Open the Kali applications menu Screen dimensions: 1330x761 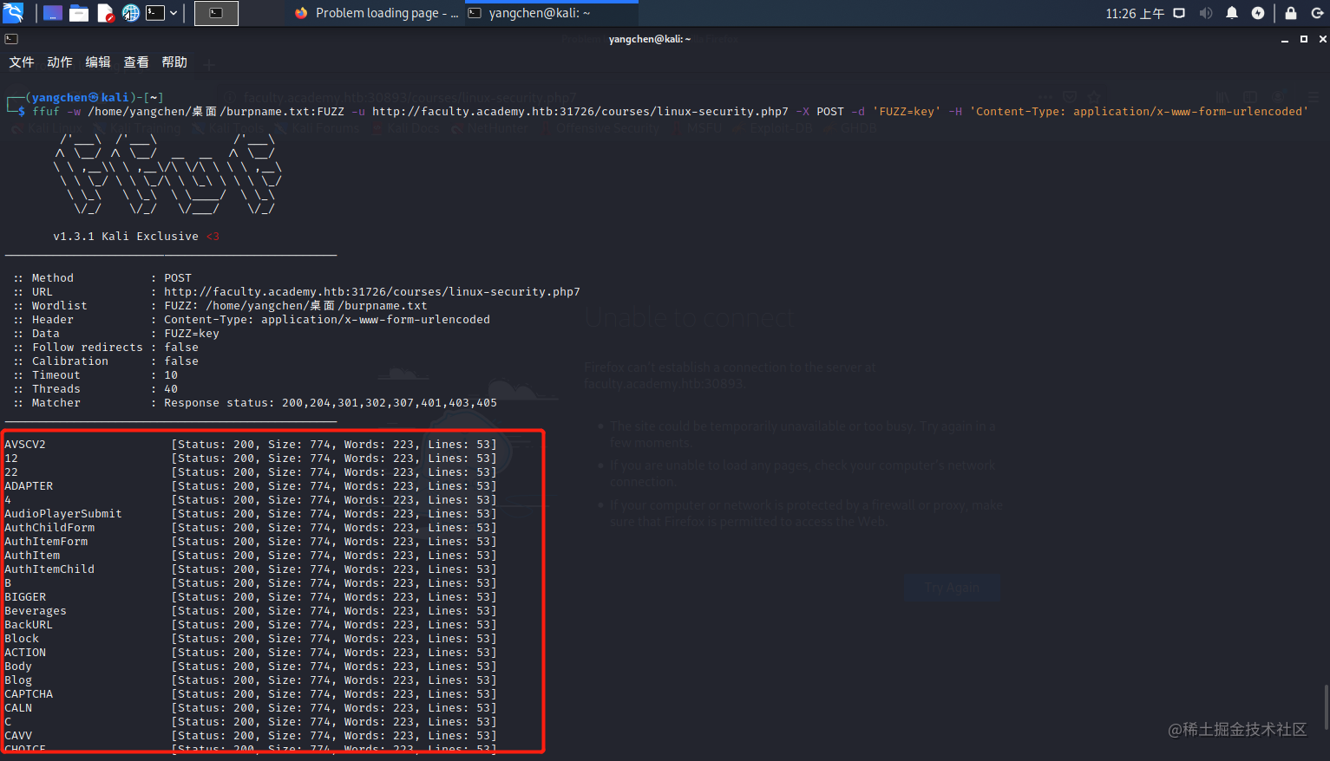[x=12, y=12]
